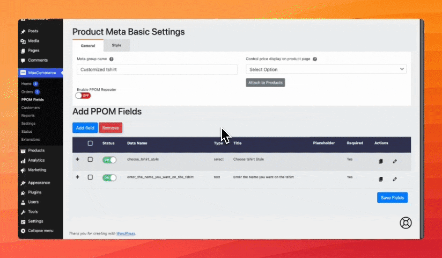Click the Pages sidebar icon

[23, 51]
